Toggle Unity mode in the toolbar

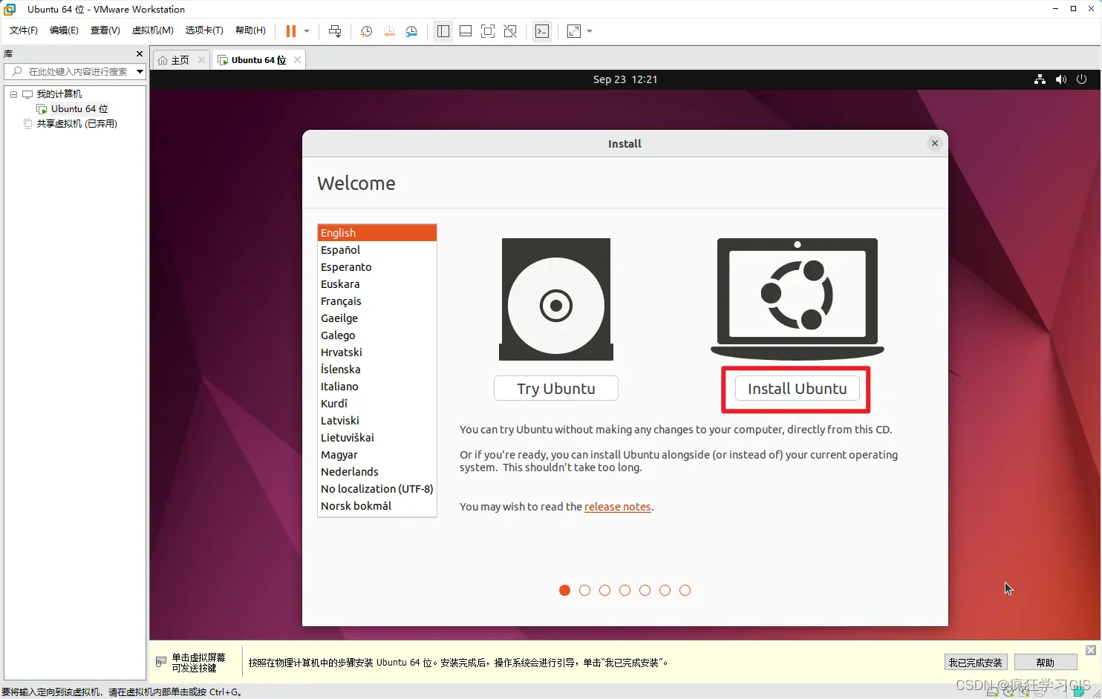tap(510, 31)
